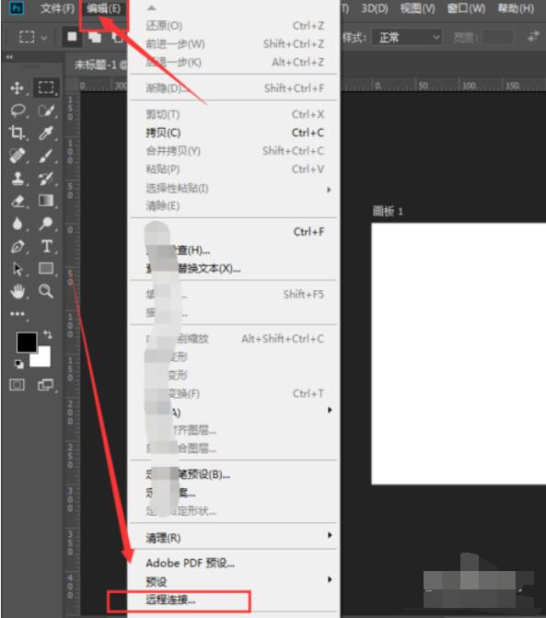Click the up arrow at top of Edit menu
Screen dimensions: 546x618
click(152, 8)
